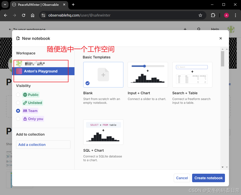Open user avatar in Observable header
The height and width of the screenshot is (195, 241).
pos(231,29)
